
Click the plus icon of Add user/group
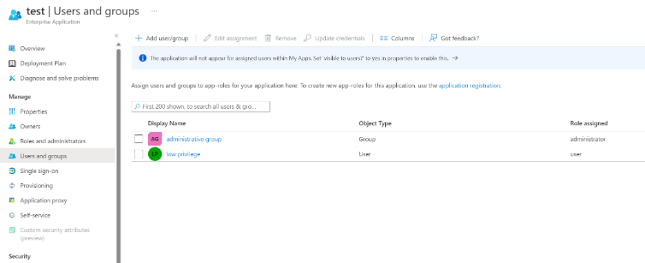(x=139, y=39)
